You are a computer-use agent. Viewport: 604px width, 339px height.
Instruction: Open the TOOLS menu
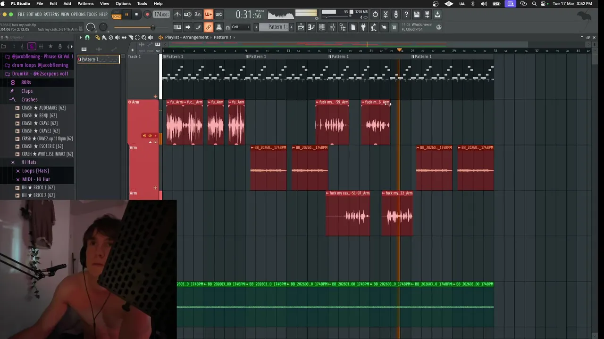coord(92,15)
